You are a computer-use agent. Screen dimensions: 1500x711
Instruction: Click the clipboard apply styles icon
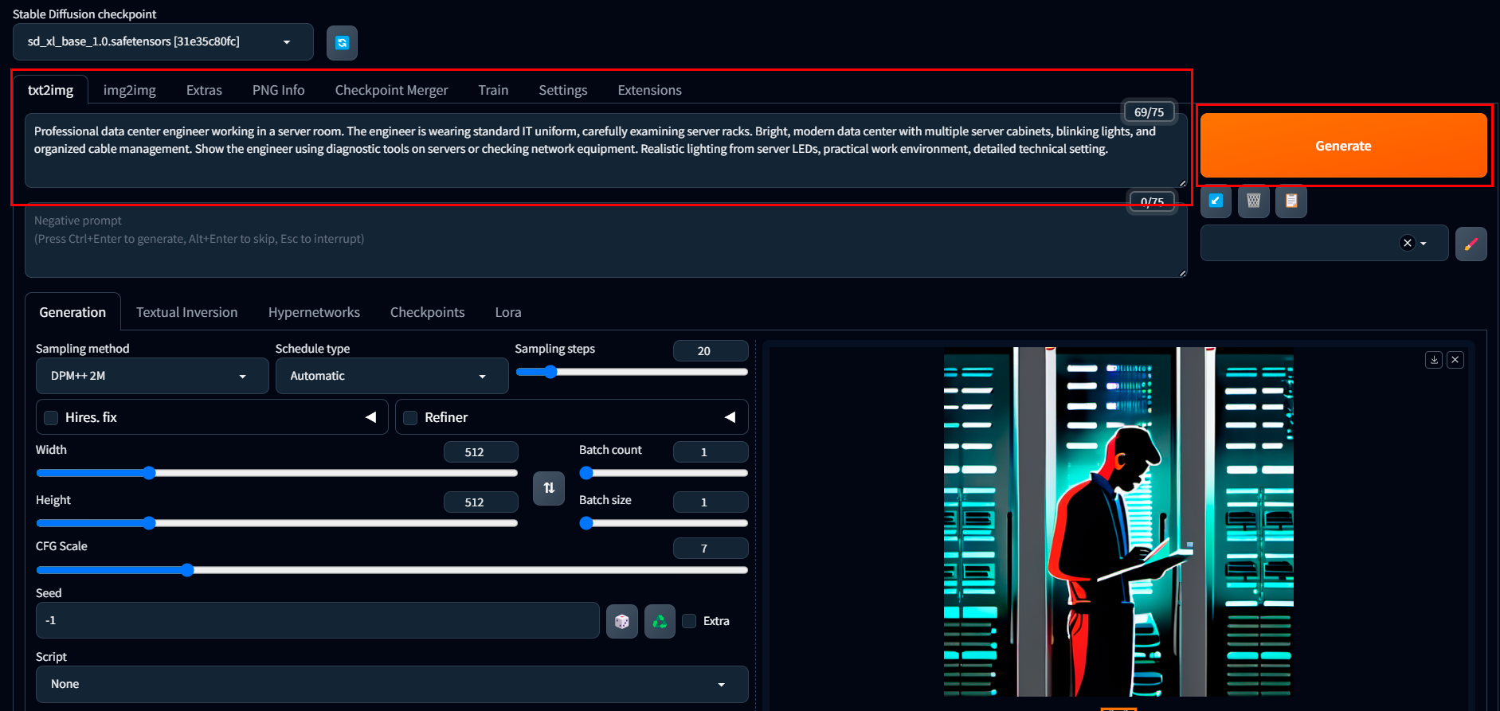(x=1290, y=201)
